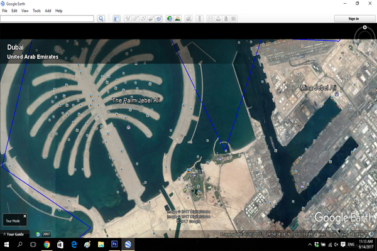
Task: Open the Add menu
Action: click(x=48, y=11)
